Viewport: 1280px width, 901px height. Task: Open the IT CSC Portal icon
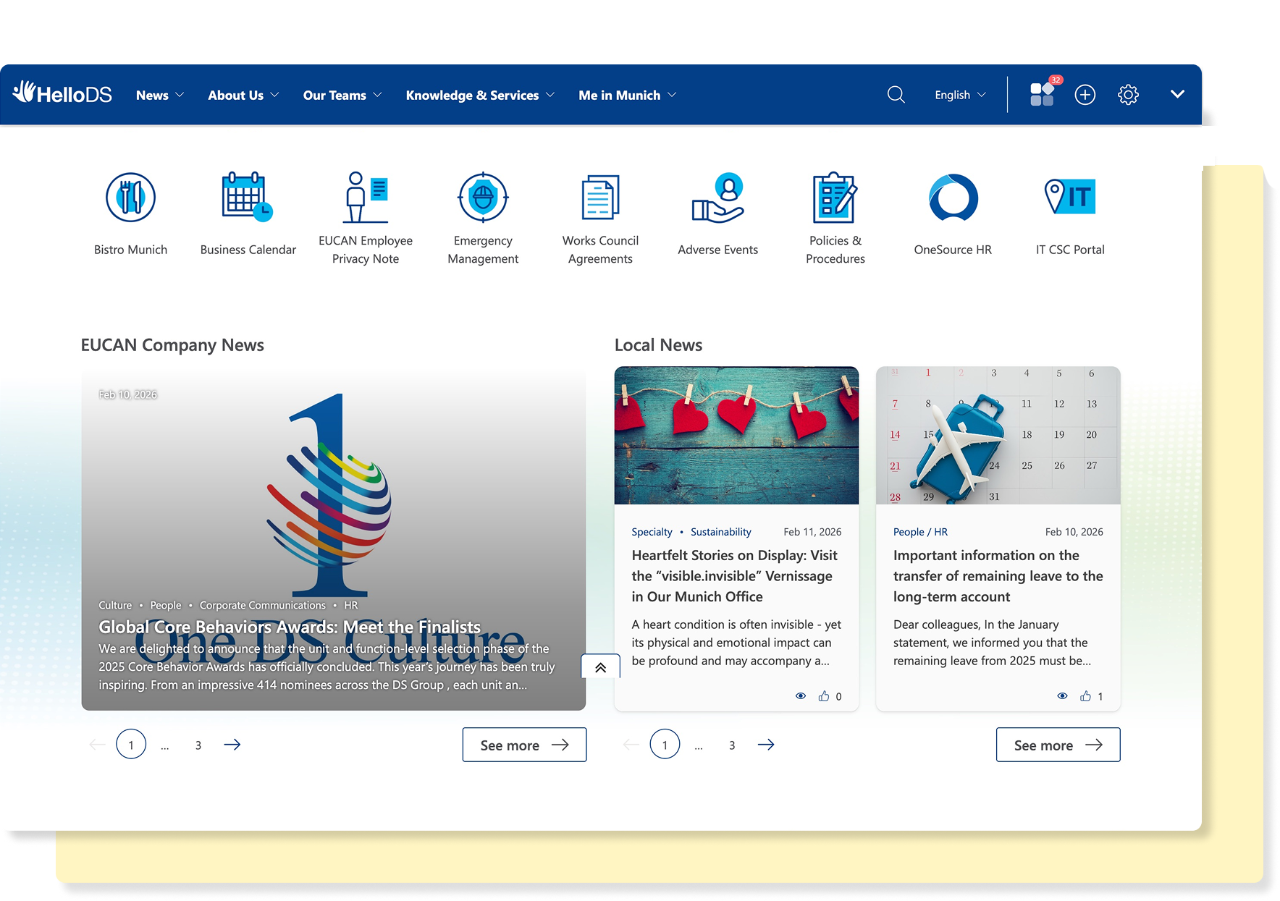(x=1070, y=197)
